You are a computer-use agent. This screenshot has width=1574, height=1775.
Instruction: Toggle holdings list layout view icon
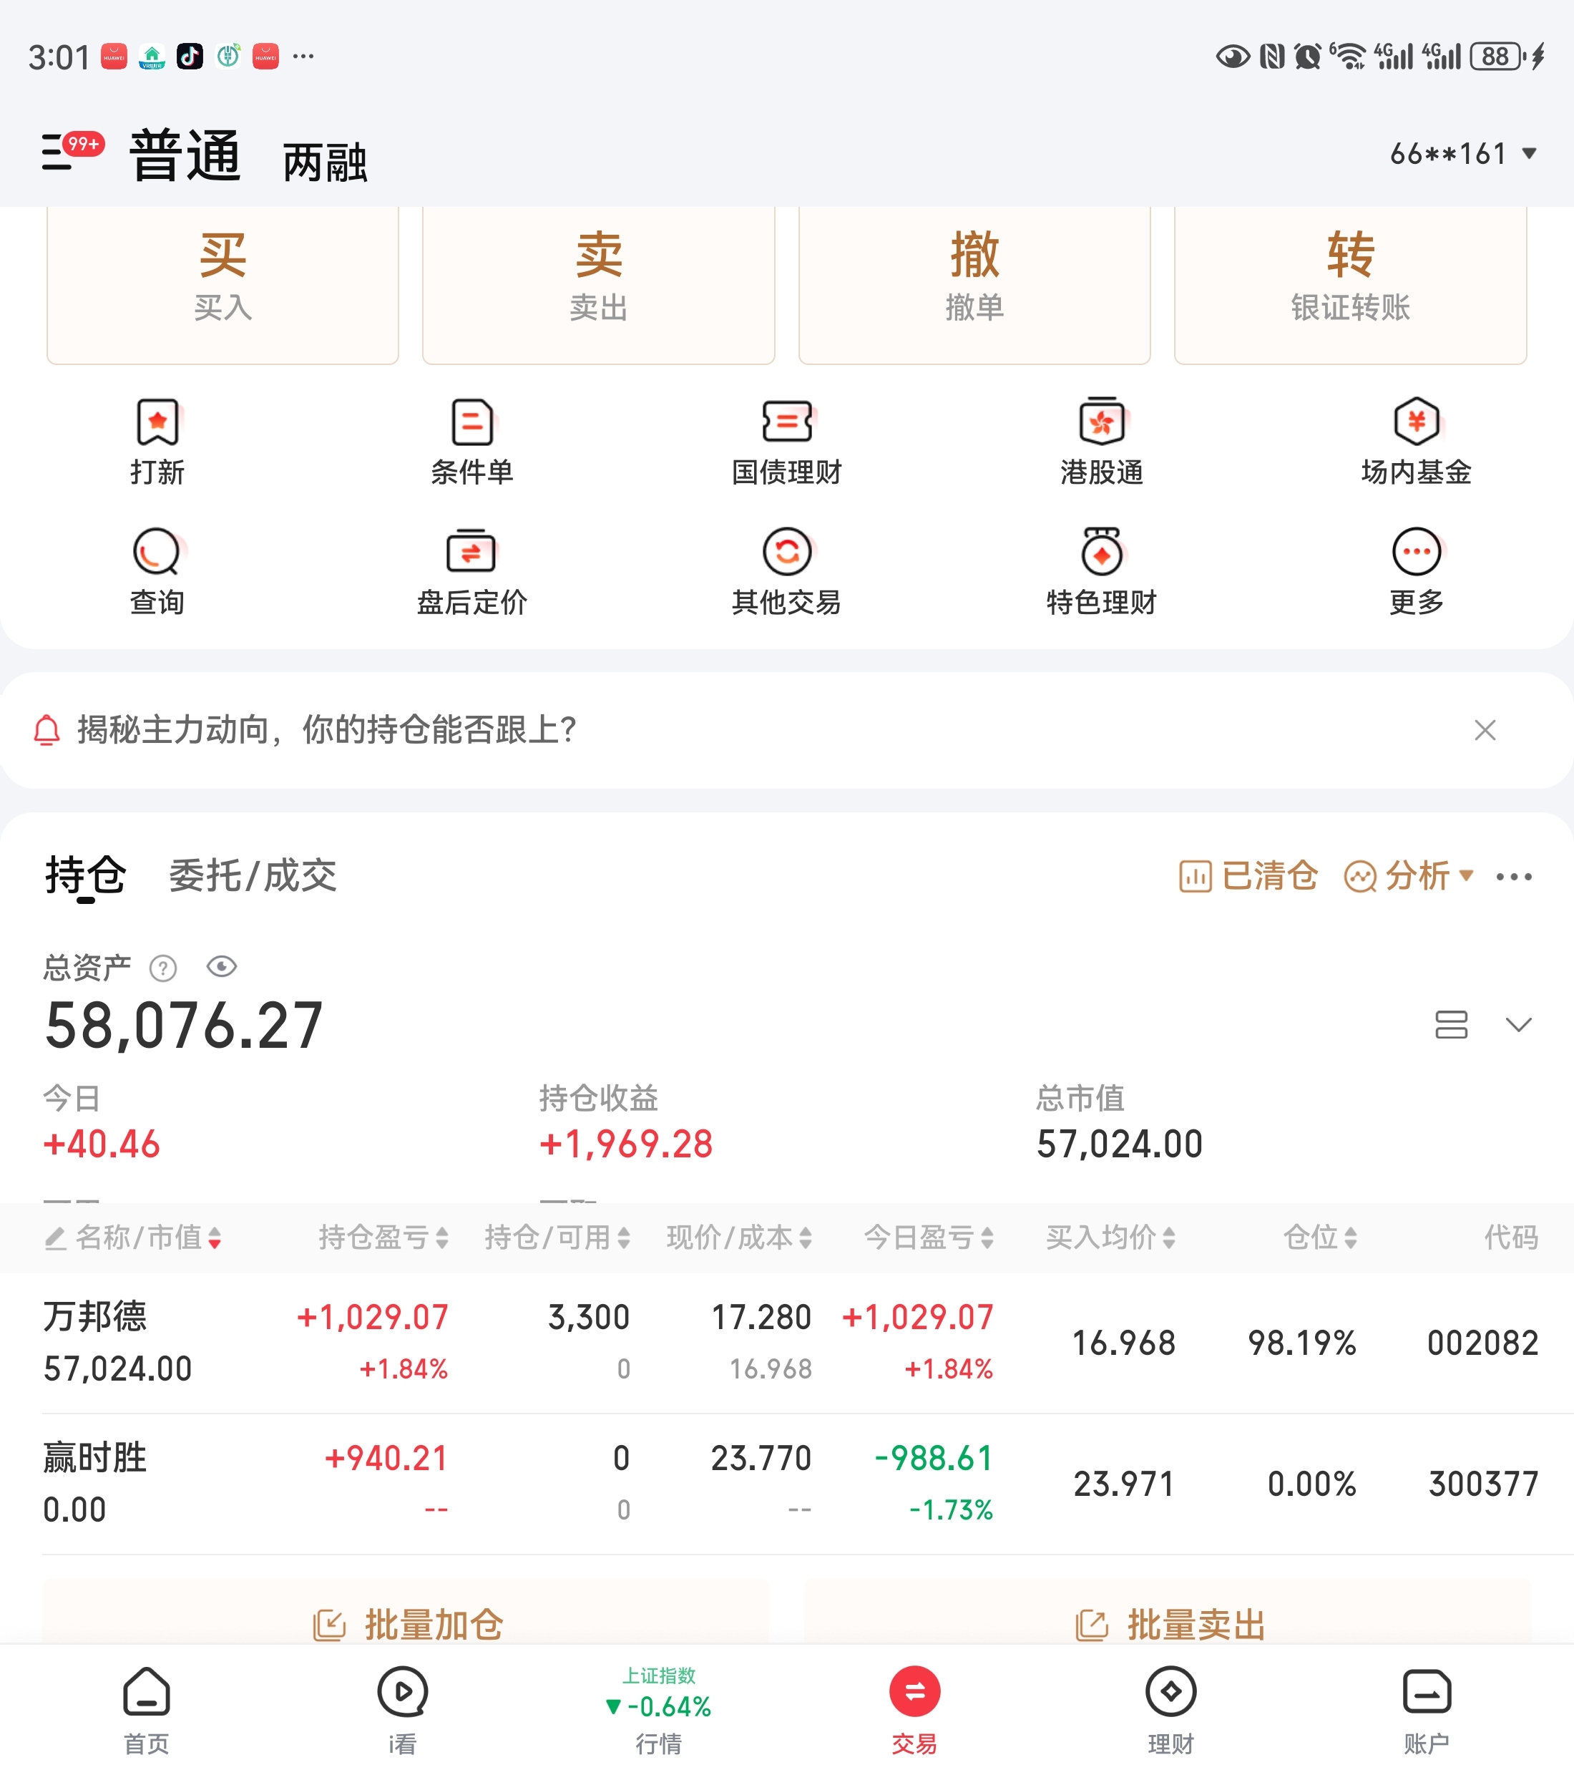coord(1451,1023)
